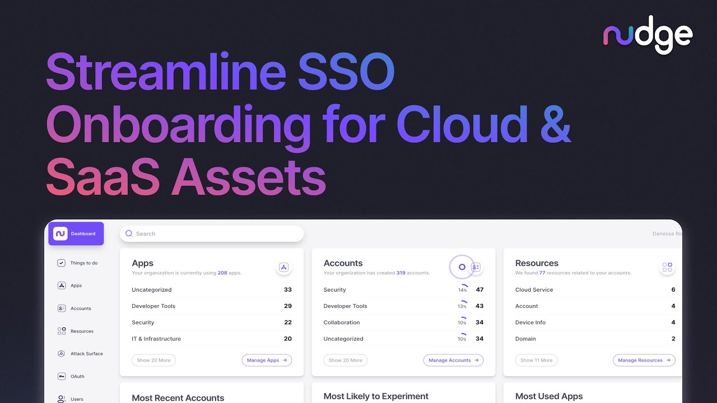The image size is (717, 403).
Task: Open Things to do in sidebar
Action: coord(77,263)
